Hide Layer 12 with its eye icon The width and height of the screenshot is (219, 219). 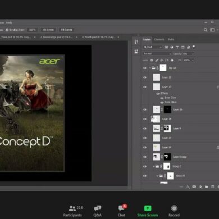[x=145, y=77]
